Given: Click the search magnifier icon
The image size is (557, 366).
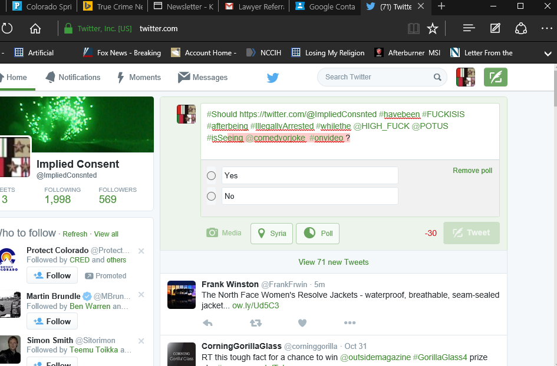Looking at the screenshot, I should click(x=437, y=77).
